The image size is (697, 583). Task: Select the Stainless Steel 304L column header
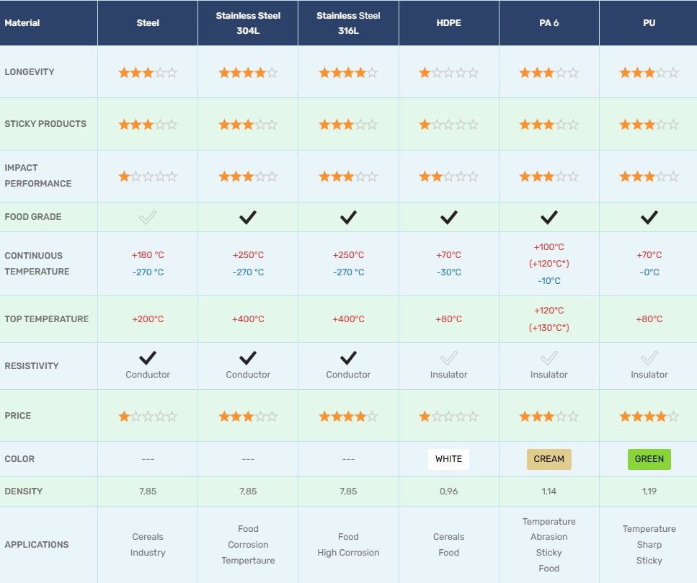coord(248,23)
